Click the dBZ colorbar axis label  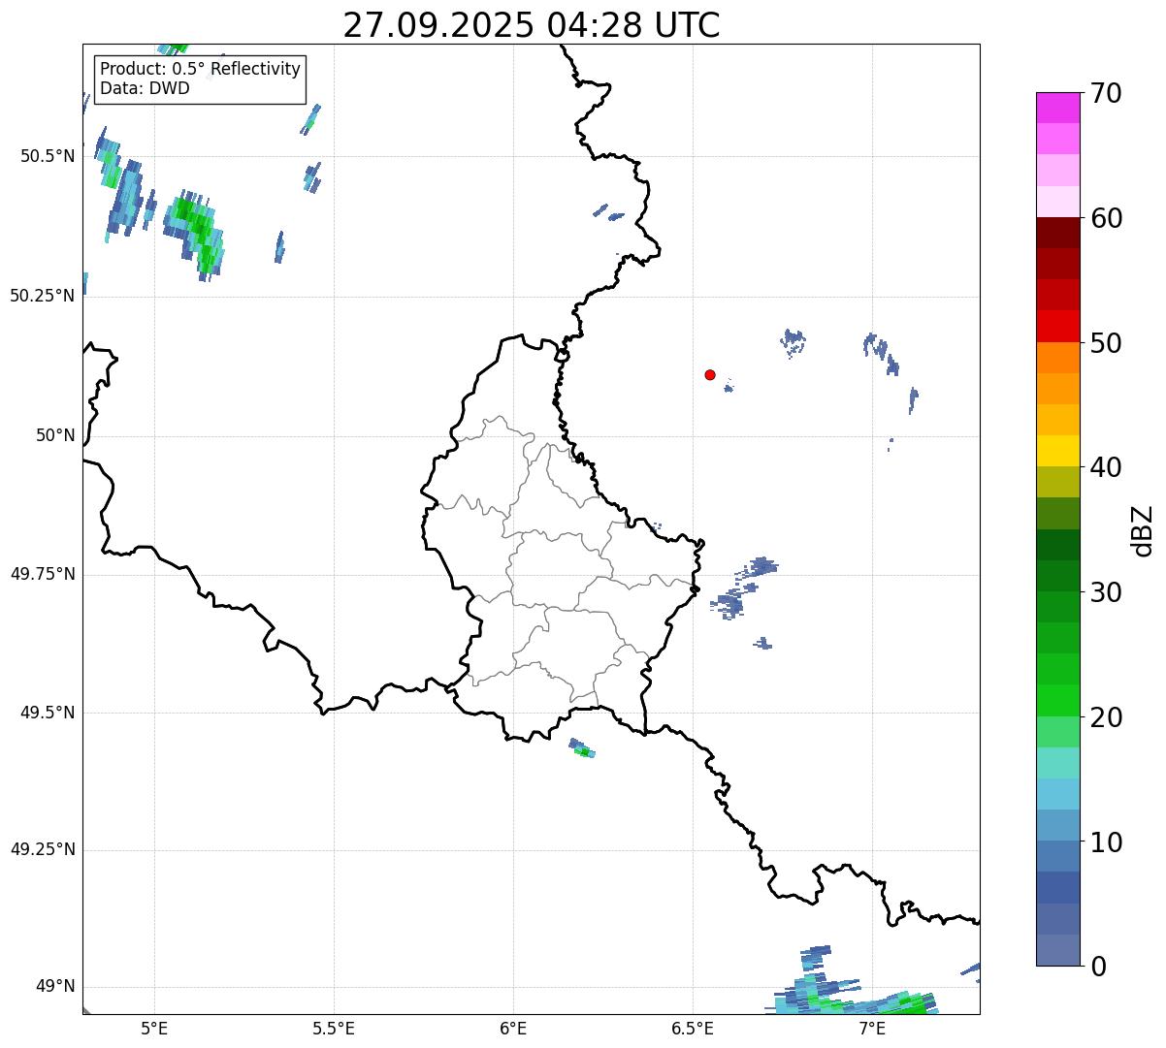(x=1143, y=530)
